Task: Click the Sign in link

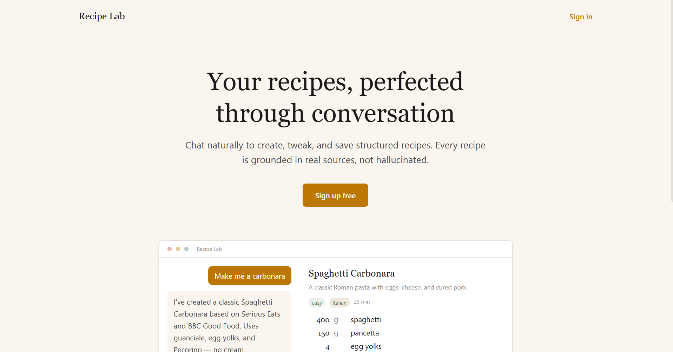Action: 580,16
